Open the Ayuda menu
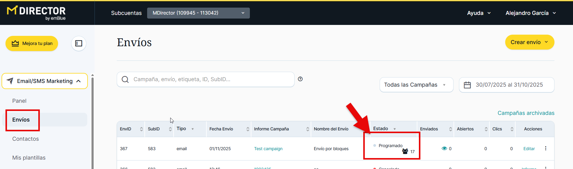The width and height of the screenshot is (573, 169). [x=479, y=13]
